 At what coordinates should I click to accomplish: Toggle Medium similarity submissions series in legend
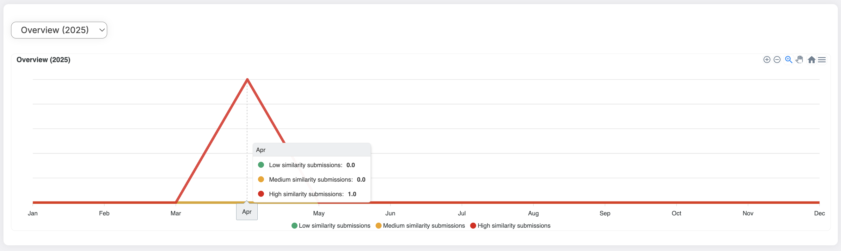coord(420,225)
